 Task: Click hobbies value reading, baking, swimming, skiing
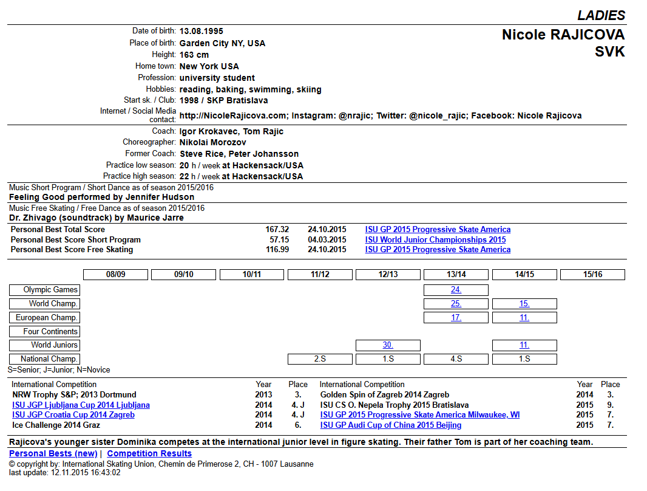click(251, 89)
